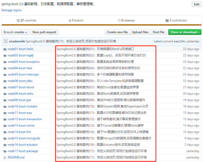Click the folder icon beside node01-boot-hello
The width and height of the screenshot is (203, 162).
5,49
